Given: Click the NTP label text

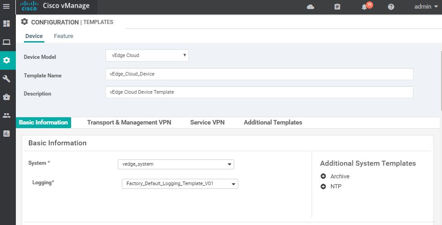Looking at the screenshot, I should [336, 187].
